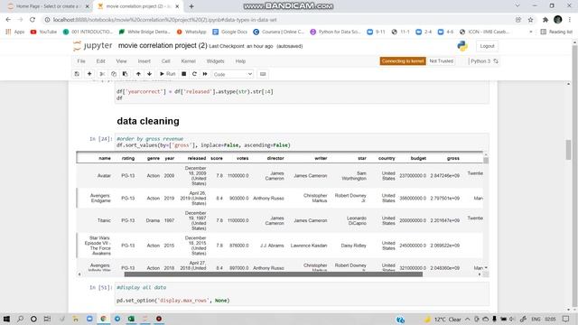Open Task View on the taskbar
The image size is (578, 325).
[x=47, y=319]
